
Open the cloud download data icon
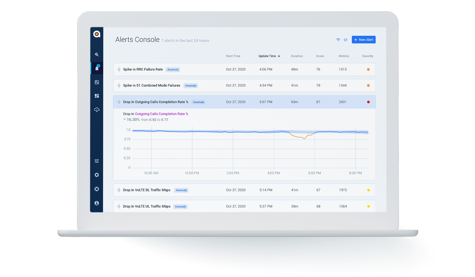pyautogui.click(x=97, y=110)
